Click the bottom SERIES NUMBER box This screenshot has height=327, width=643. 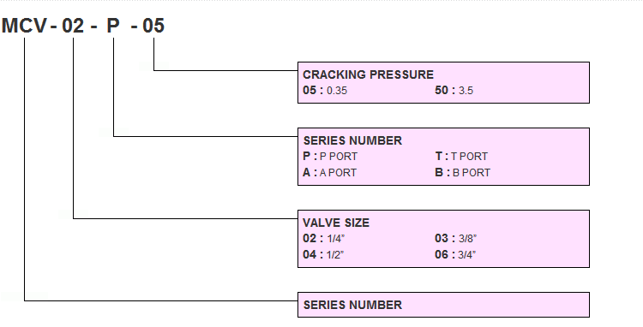(x=443, y=305)
